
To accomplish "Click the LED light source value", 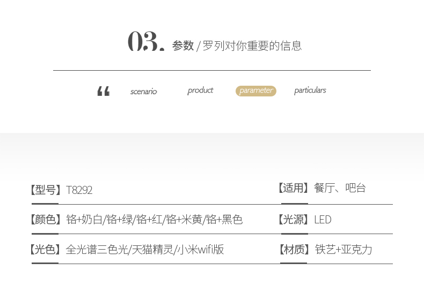I will pyautogui.click(x=323, y=220).
